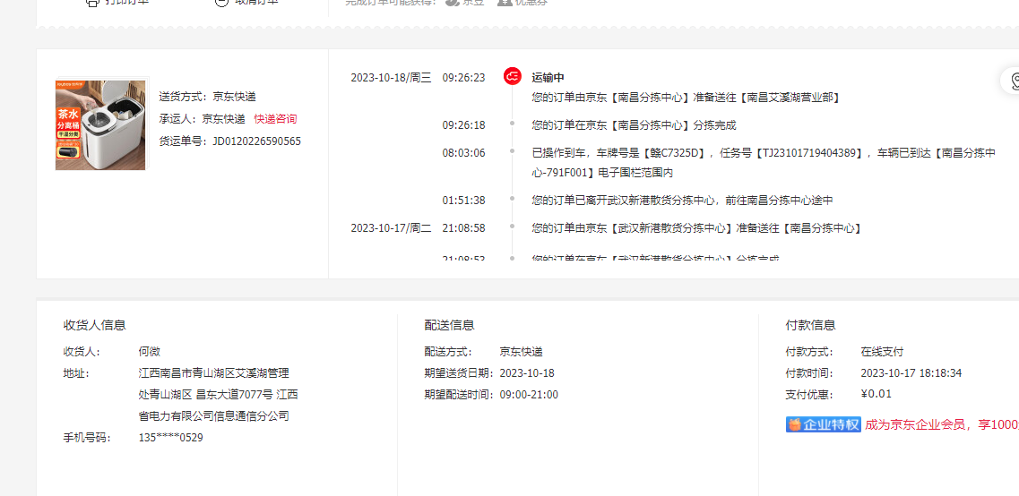1019x496 pixels.
Task: Click the 快递咨询 link
Action: (x=275, y=119)
